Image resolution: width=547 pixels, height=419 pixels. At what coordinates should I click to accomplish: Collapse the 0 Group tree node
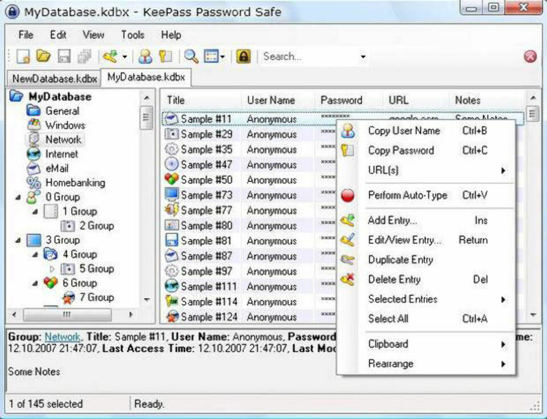click(18, 198)
